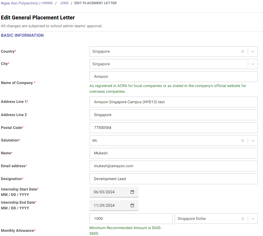Click the Ngee Ann Polytechnic breadcrumb
This screenshot has width=263, height=236.
click(20, 3)
